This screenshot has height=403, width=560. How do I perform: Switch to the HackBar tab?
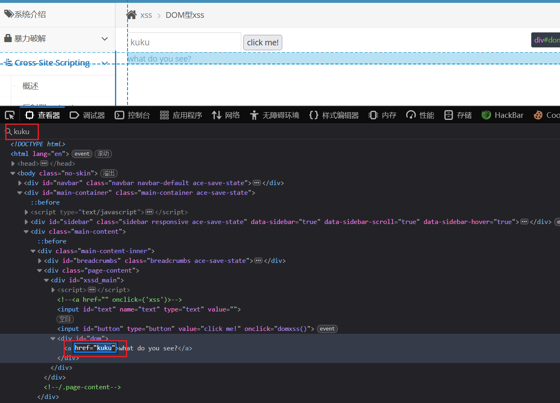click(503, 115)
